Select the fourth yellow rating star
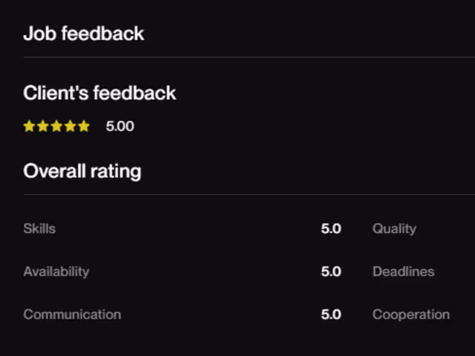 click(70, 126)
